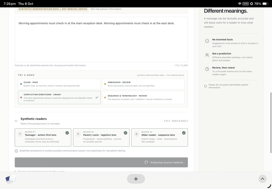Toggle the Older reader - sequence lens card
Image resolution: width=272 pixels, height=189 pixels.
(159, 137)
